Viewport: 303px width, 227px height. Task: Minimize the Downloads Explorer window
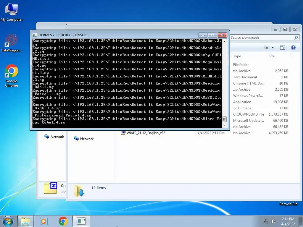pyautogui.click(x=275, y=30)
